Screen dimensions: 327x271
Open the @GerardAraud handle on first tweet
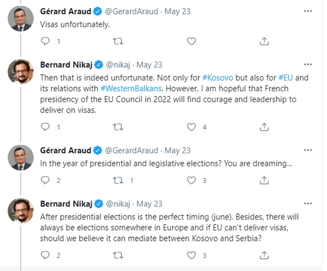(x=131, y=11)
